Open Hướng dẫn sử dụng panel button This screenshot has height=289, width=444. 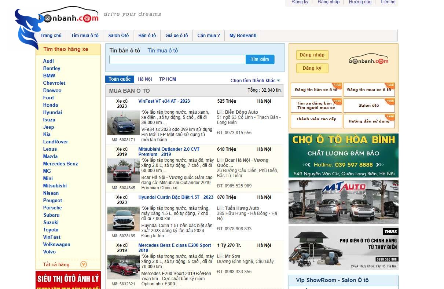click(x=369, y=121)
